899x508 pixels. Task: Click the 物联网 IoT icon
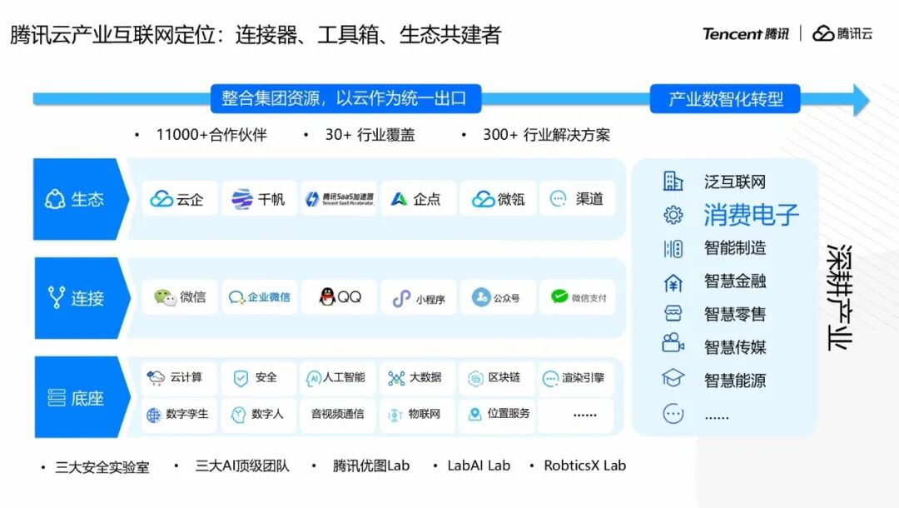(395, 415)
